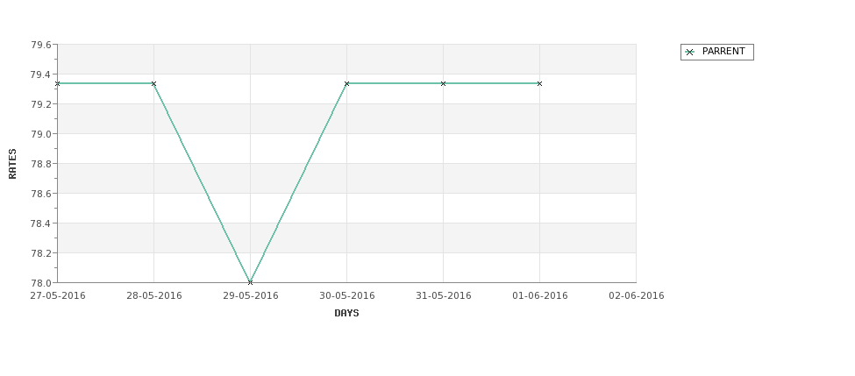Viewport: 855px width, 376px height.
Task: Click the 01-06-2016 x-axis date label
Action: click(x=540, y=296)
